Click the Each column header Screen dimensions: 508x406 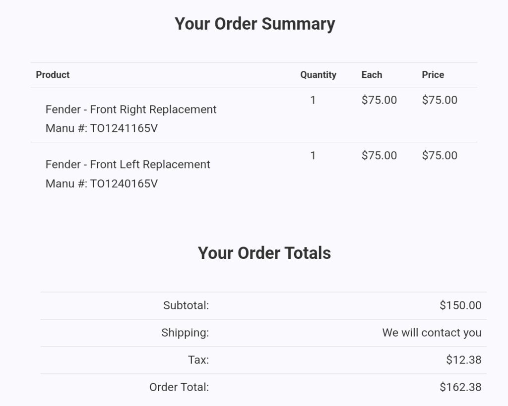[x=372, y=75]
